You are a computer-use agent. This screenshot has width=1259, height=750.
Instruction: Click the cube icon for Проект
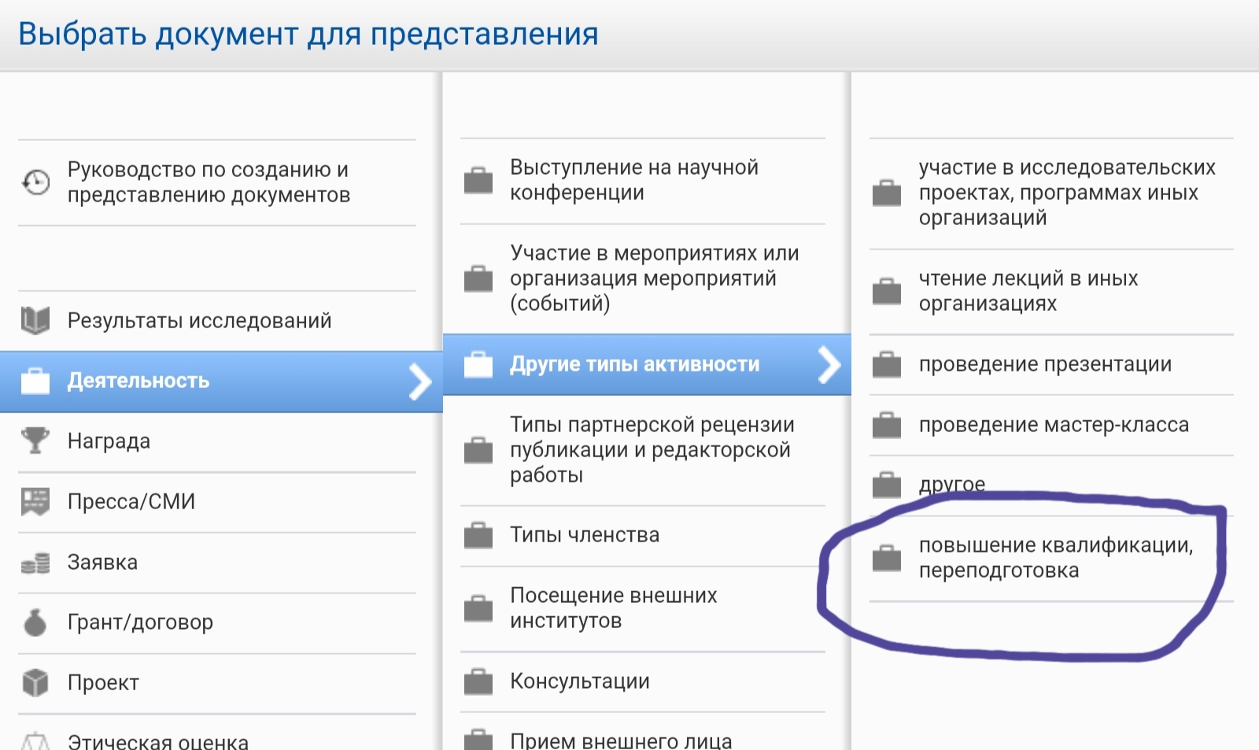click(35, 682)
